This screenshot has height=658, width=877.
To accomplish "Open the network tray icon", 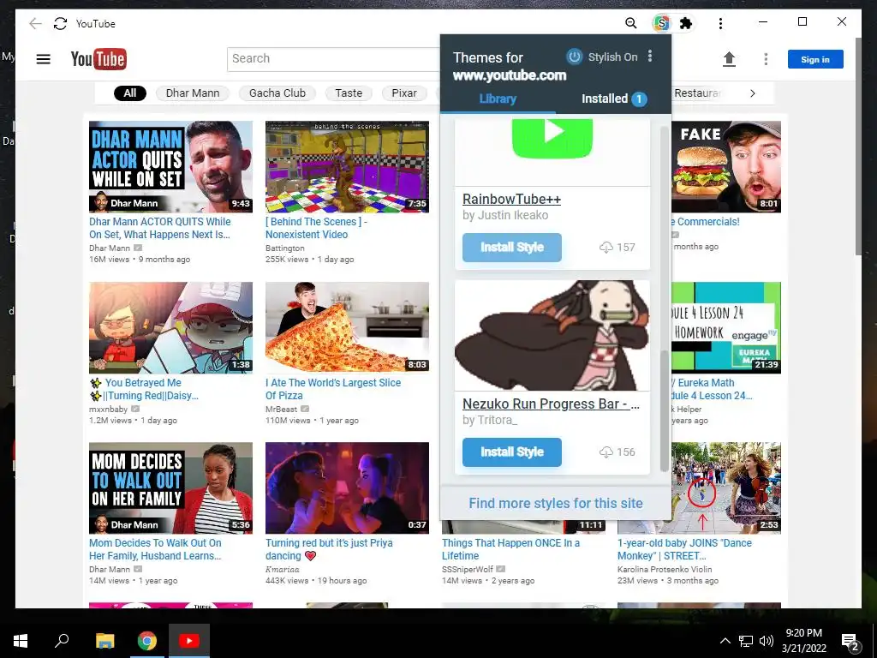I will tap(746, 641).
